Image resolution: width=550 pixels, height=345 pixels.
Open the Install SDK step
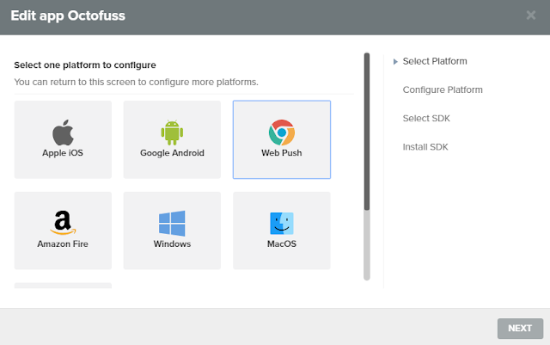[425, 147]
